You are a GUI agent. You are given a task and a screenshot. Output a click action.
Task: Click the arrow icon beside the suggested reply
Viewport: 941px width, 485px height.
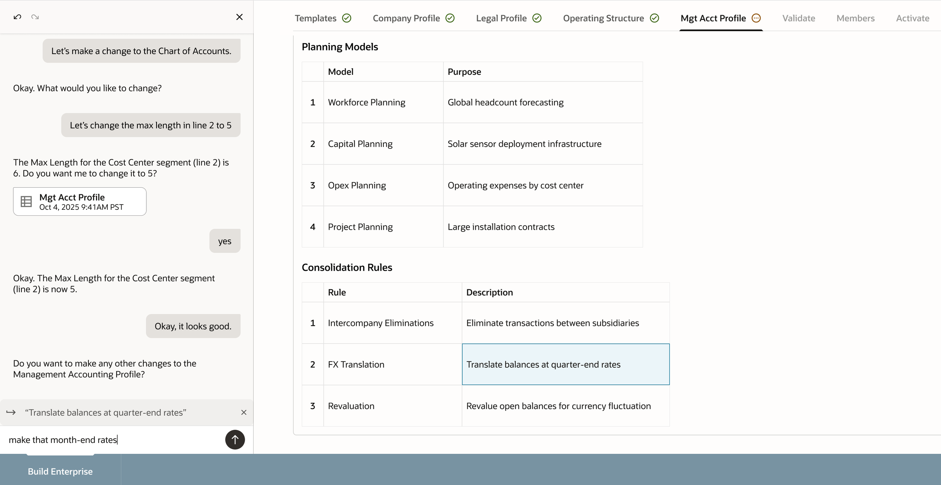pos(10,412)
